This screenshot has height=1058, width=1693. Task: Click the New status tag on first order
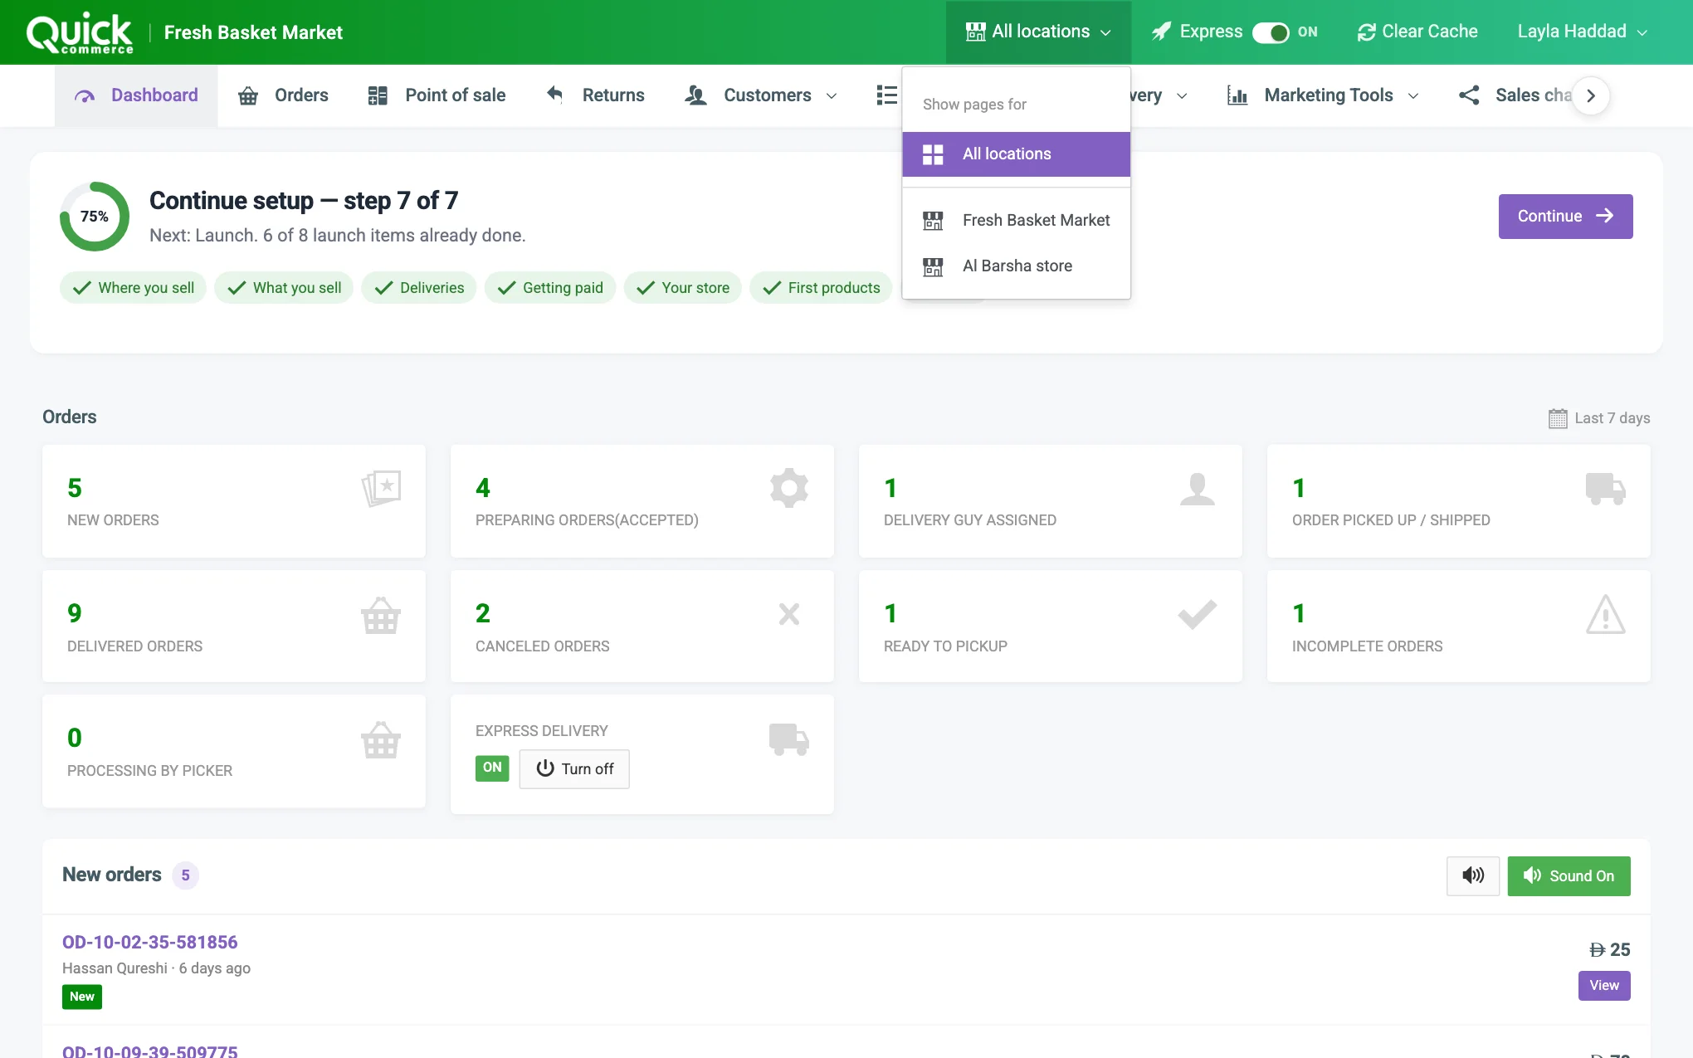click(82, 997)
